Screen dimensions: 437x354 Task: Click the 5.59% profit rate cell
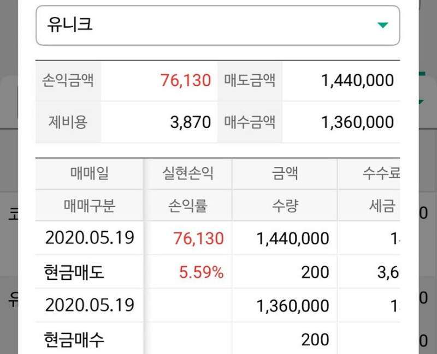(x=201, y=272)
